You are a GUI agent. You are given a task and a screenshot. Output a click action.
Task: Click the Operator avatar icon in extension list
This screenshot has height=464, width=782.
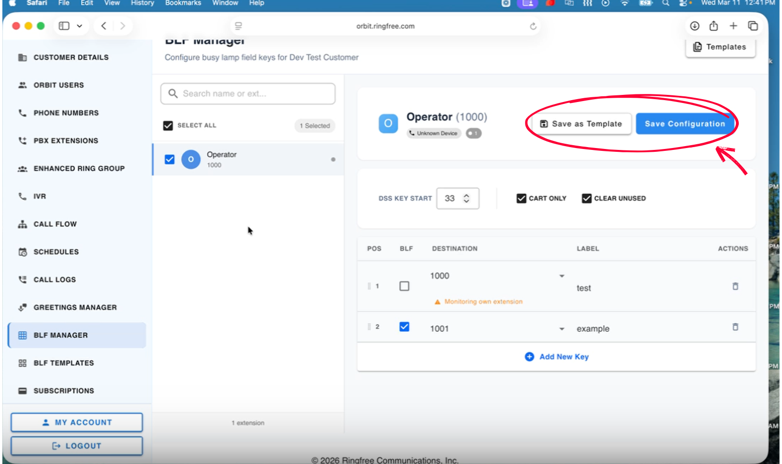[191, 159]
